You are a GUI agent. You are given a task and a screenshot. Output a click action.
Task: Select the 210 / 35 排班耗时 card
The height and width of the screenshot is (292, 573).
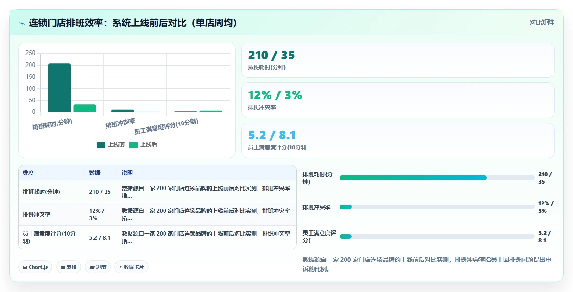pos(398,60)
